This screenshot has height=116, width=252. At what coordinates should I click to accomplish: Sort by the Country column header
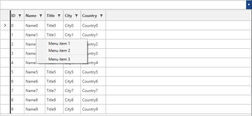coord(90,16)
